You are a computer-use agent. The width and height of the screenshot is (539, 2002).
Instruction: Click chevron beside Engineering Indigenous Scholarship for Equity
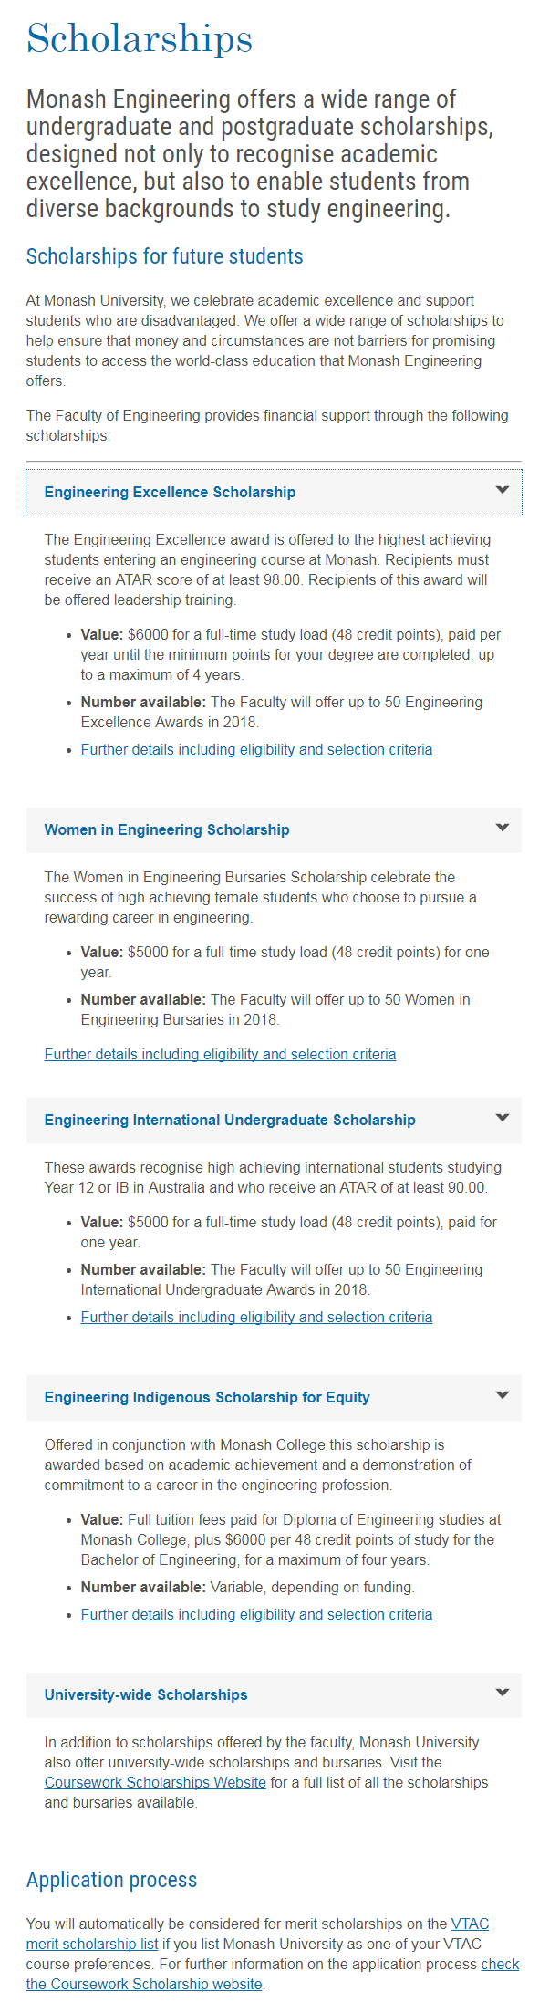(x=502, y=1395)
